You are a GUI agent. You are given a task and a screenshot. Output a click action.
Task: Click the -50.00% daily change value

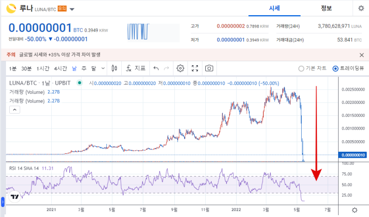click(x=36, y=39)
